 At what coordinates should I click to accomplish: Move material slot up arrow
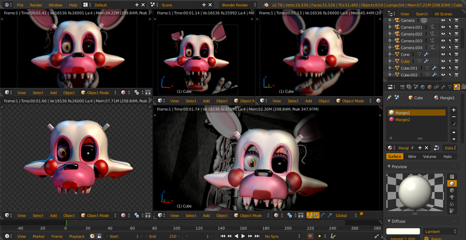coord(454,133)
